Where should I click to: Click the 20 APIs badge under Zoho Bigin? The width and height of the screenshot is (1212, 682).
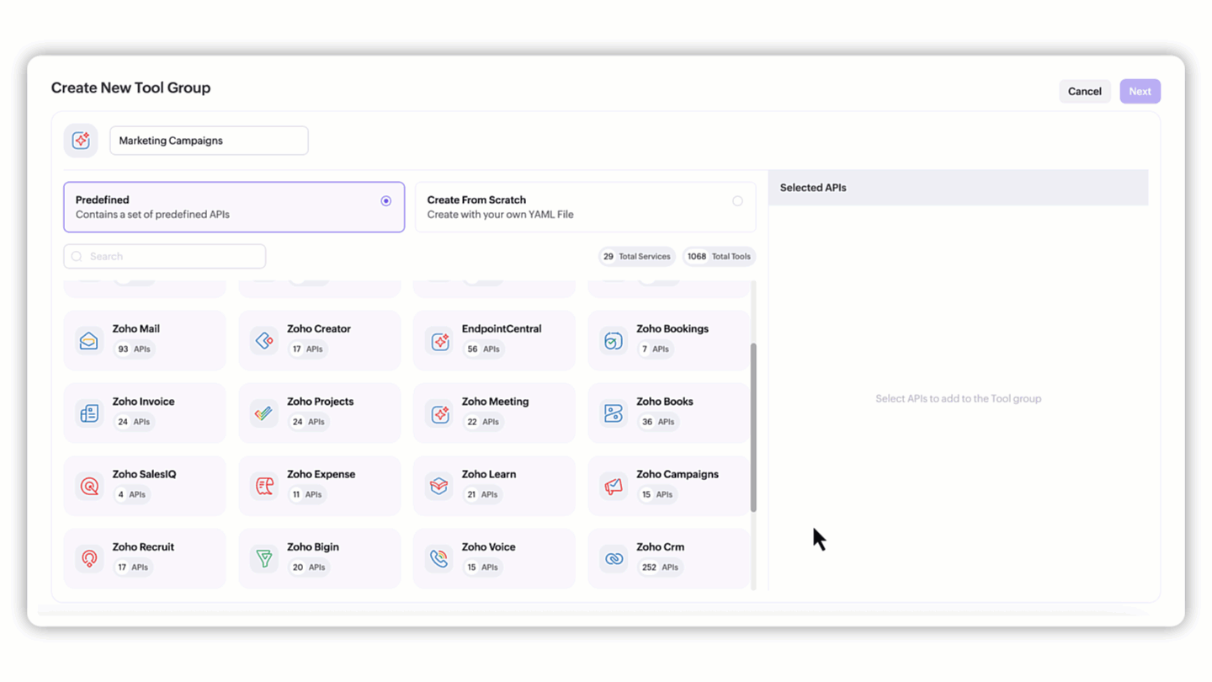click(309, 567)
